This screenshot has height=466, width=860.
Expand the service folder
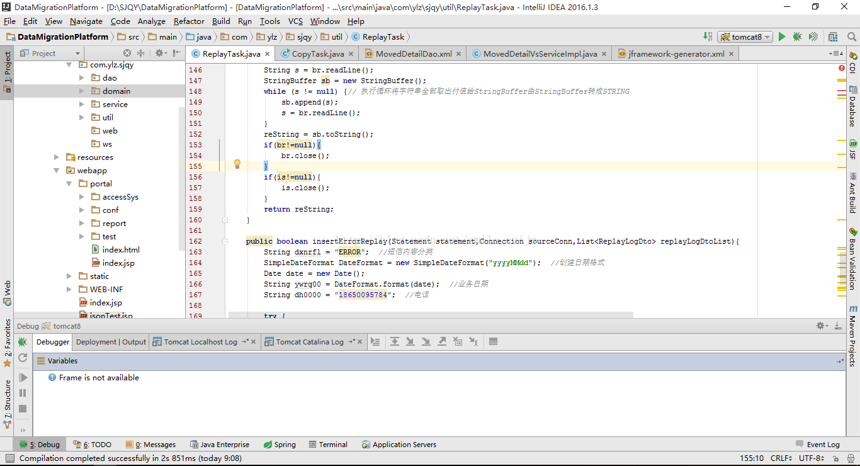pos(82,105)
